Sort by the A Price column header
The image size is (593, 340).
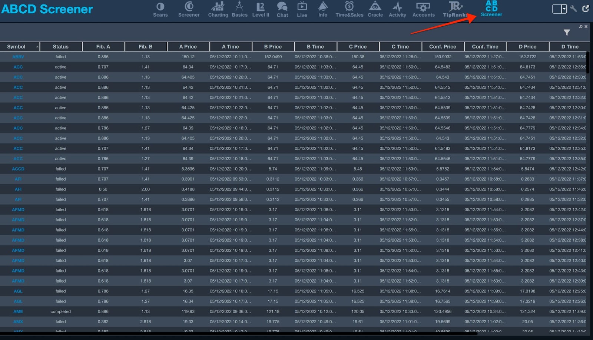188,46
